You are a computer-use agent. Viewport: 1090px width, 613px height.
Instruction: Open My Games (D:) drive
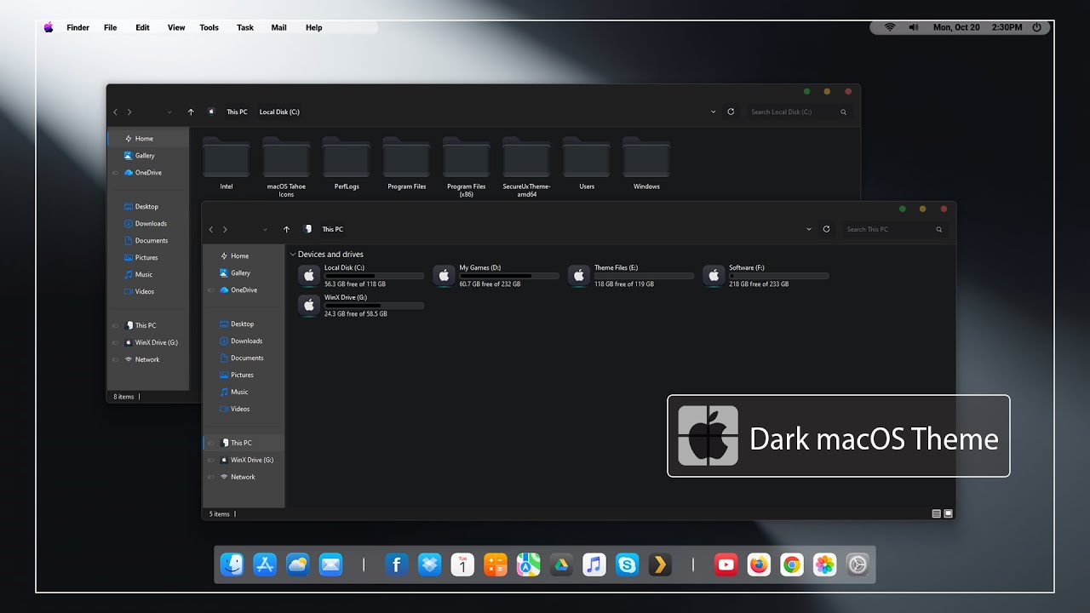point(496,276)
